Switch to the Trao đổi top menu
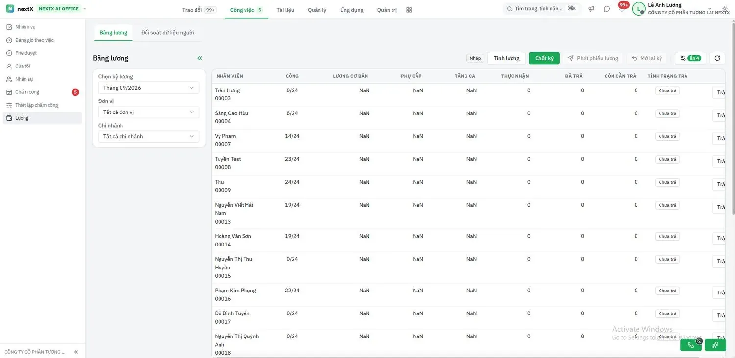 pyautogui.click(x=198, y=10)
